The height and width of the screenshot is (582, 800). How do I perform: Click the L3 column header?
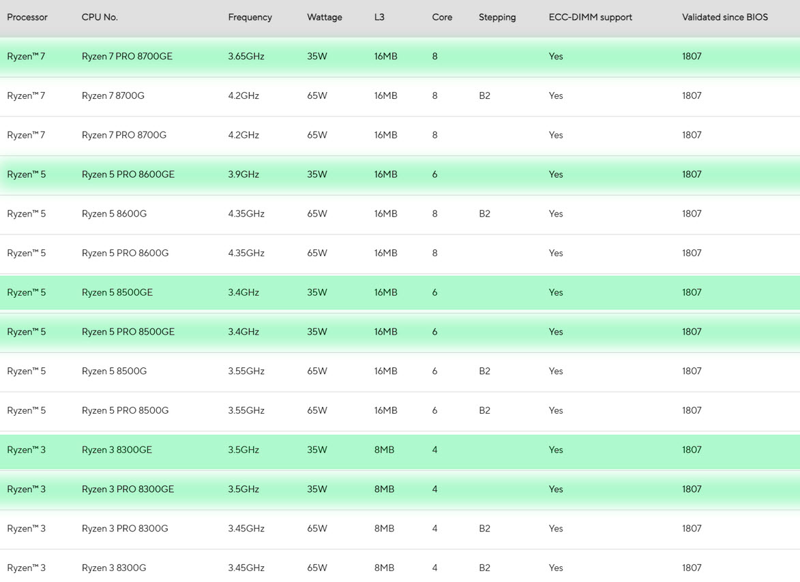[379, 17]
